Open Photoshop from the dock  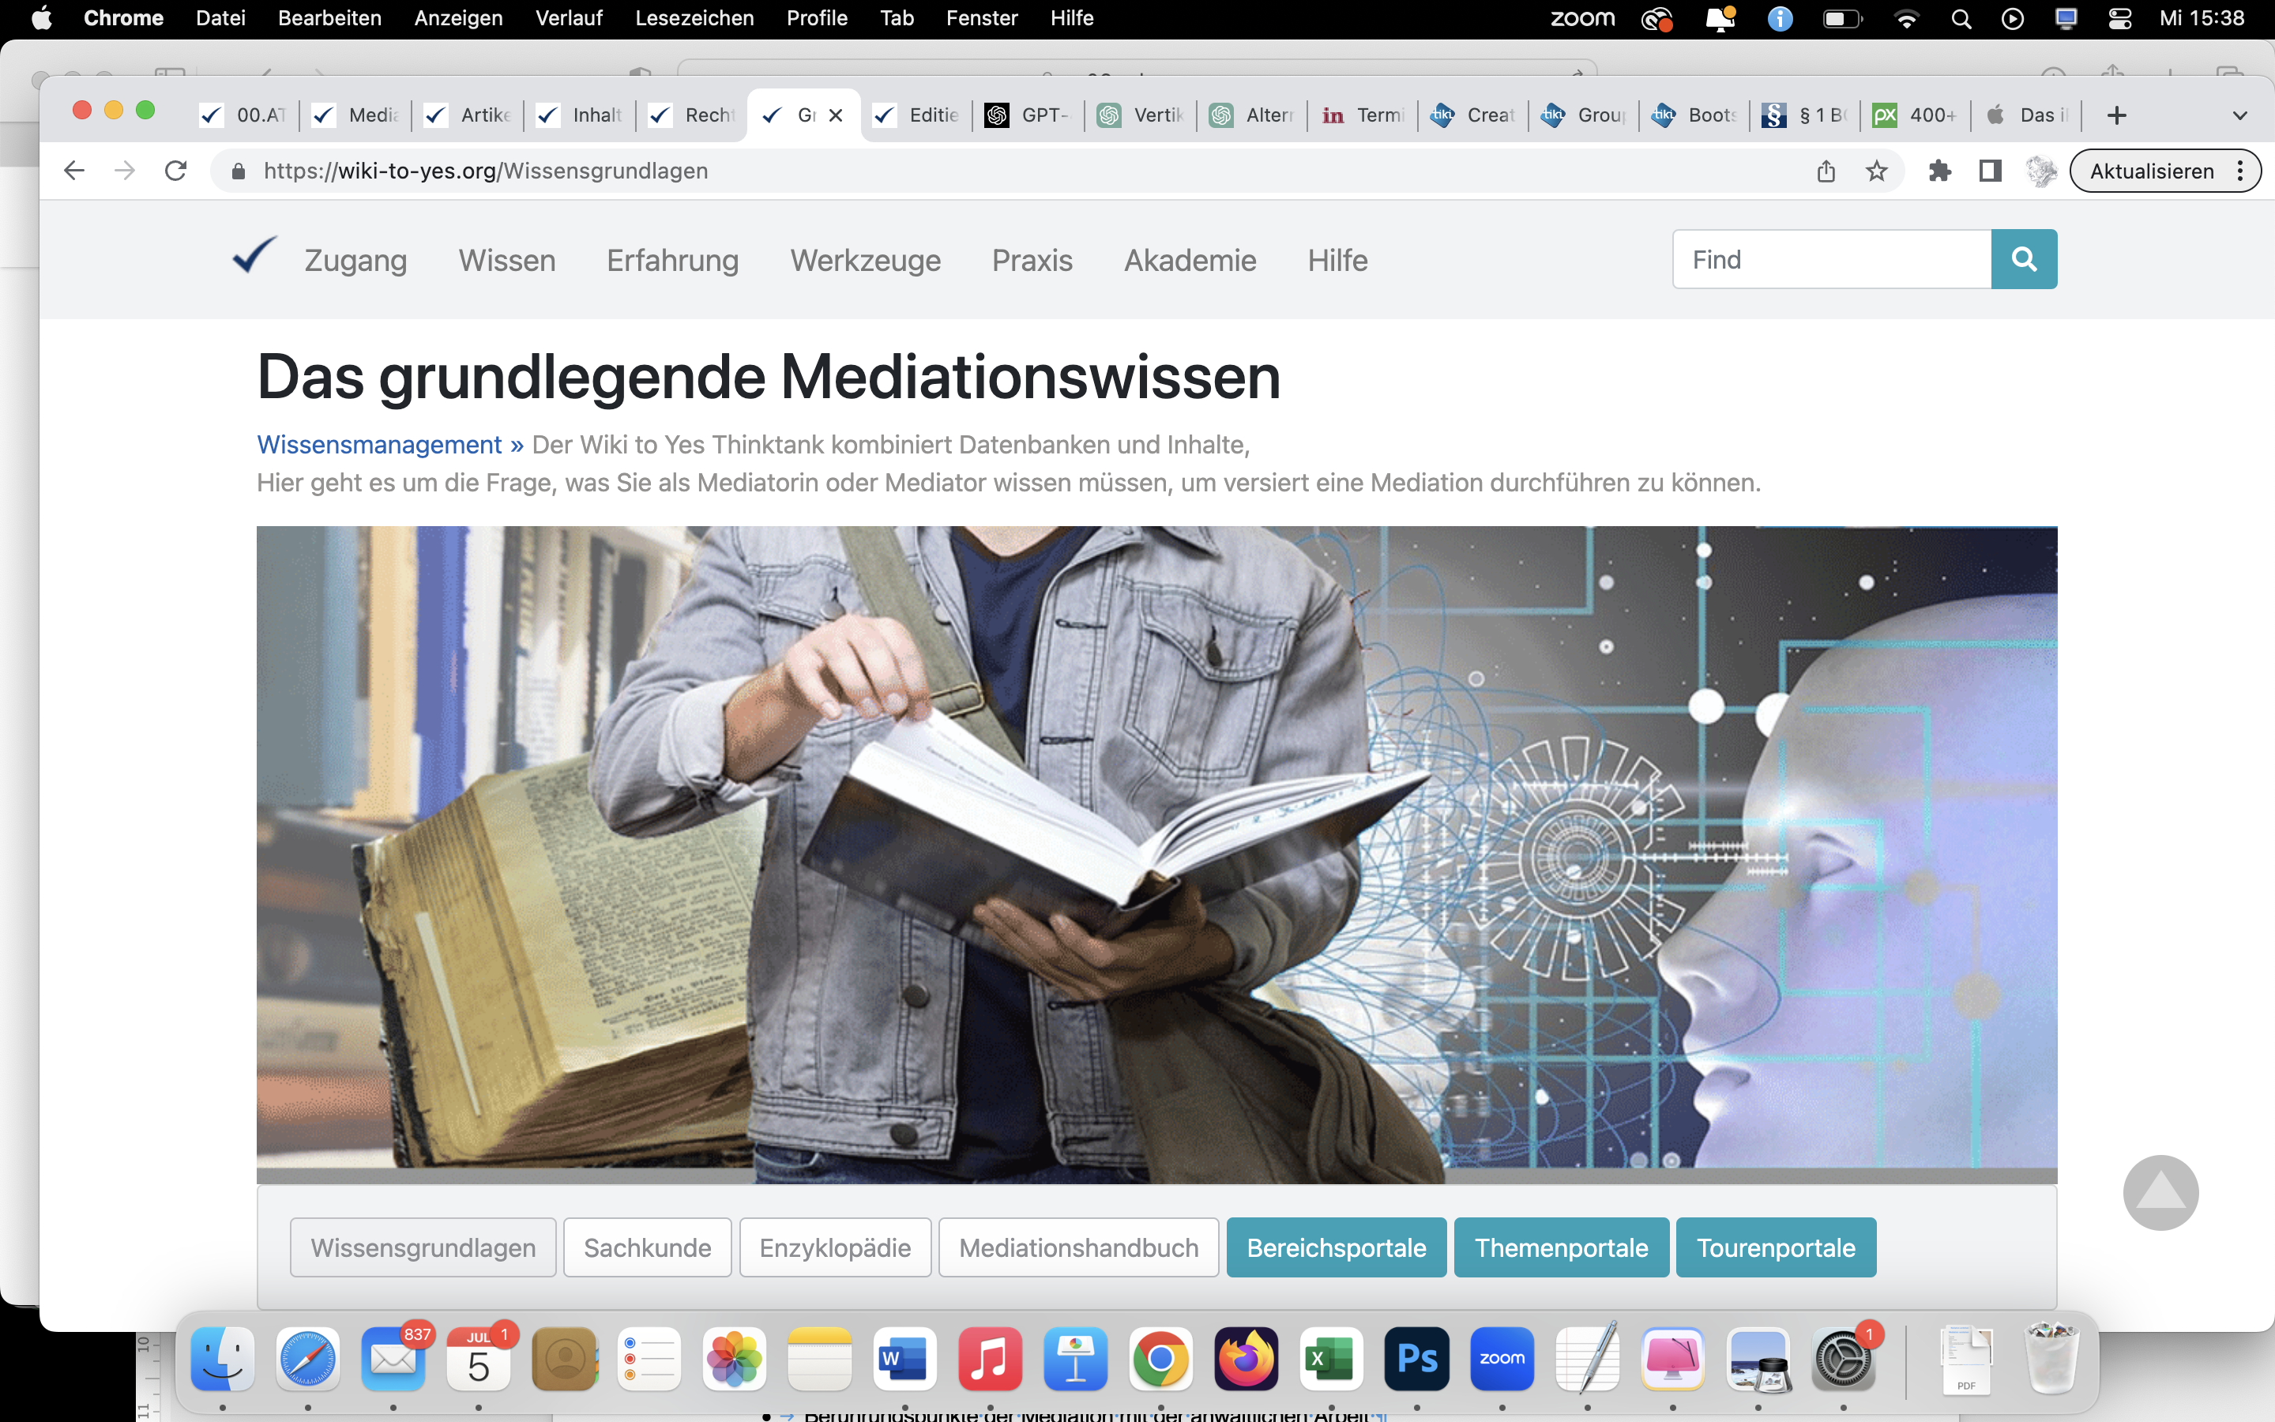[1416, 1358]
